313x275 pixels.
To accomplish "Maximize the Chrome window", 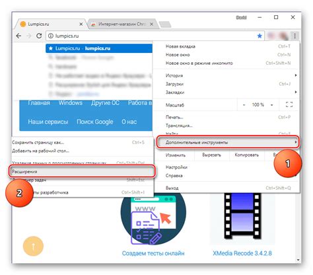I will [276, 17].
